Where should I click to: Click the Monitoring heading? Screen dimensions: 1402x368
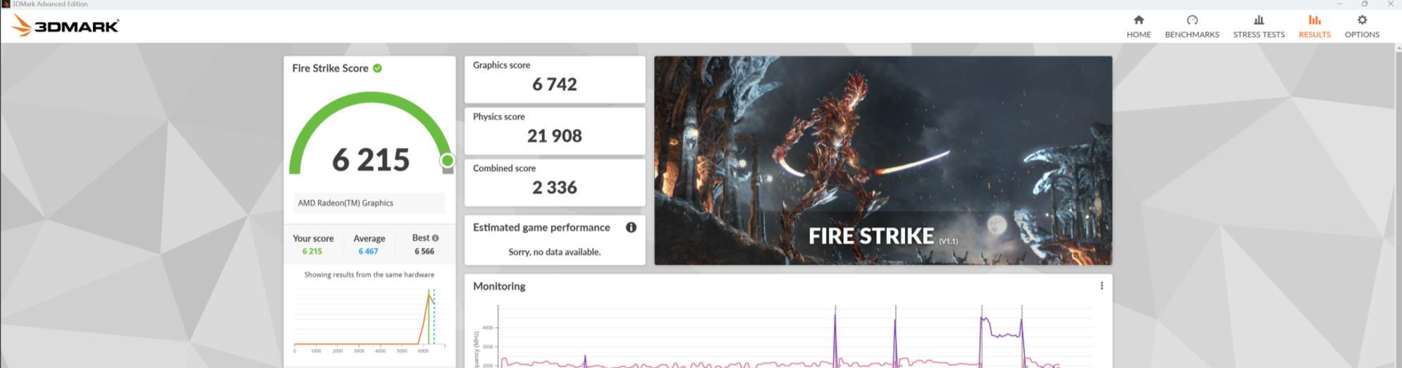click(x=499, y=286)
